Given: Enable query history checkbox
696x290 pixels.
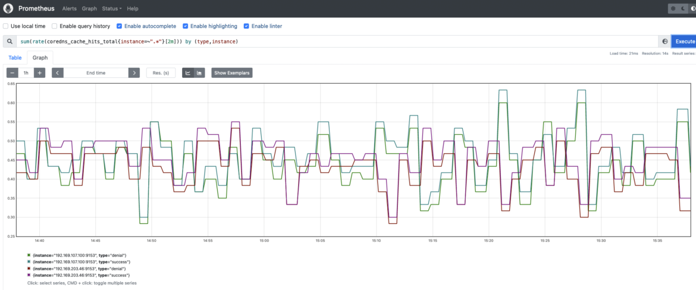Looking at the screenshot, I should pos(55,26).
